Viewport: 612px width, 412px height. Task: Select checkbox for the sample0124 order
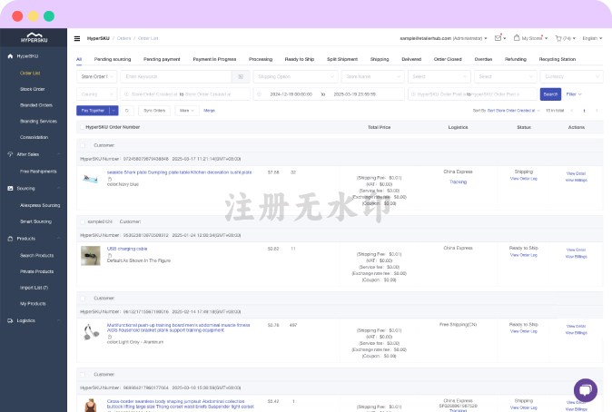point(83,221)
